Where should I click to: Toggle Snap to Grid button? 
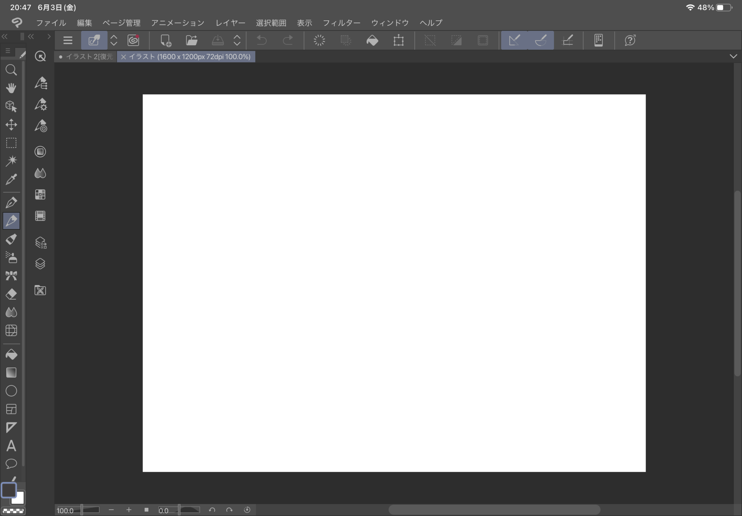pyautogui.click(x=568, y=40)
